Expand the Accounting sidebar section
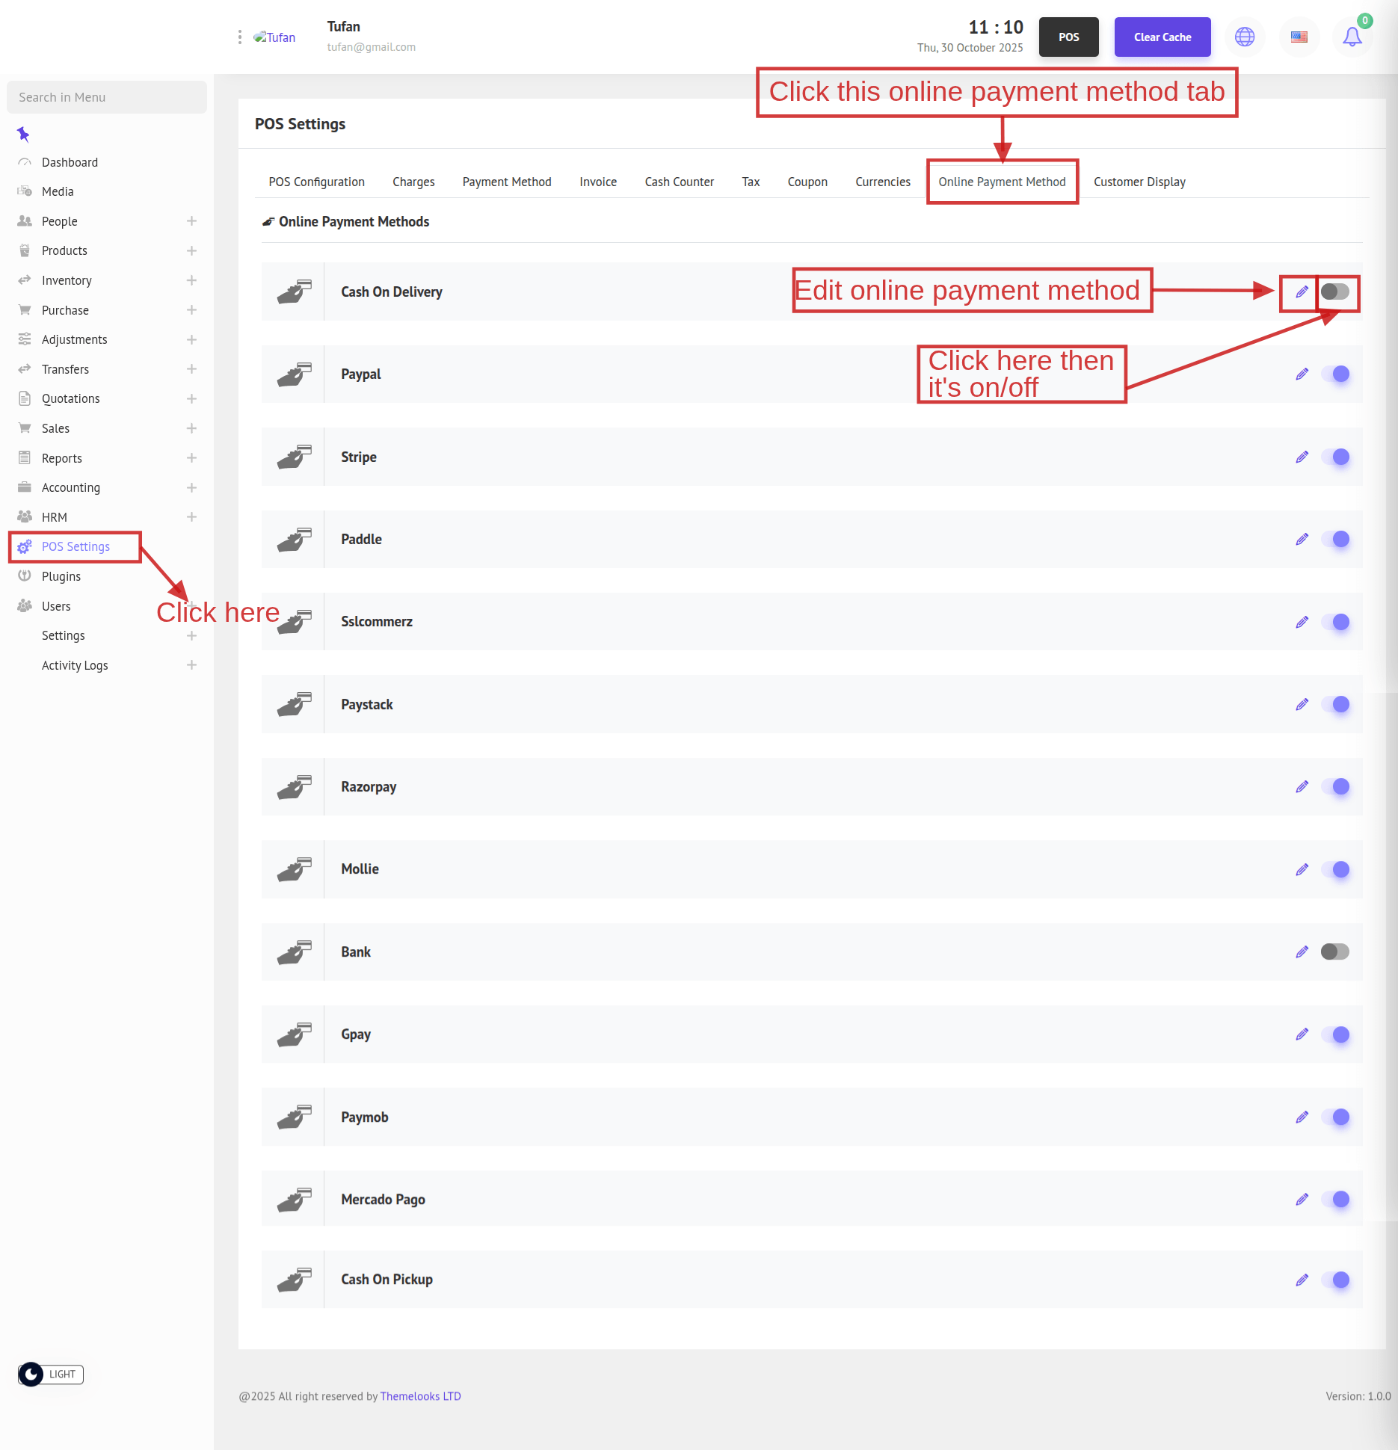Image resolution: width=1398 pixels, height=1453 pixels. point(191,487)
